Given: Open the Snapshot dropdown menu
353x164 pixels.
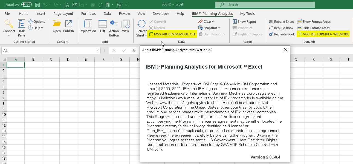Looking at the screenshot, I should [209, 28].
